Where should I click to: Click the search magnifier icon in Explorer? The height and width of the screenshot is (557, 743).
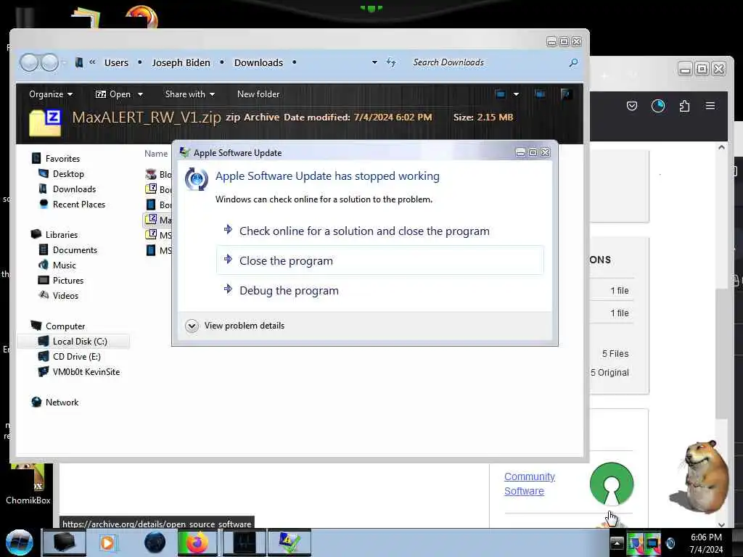(x=573, y=62)
